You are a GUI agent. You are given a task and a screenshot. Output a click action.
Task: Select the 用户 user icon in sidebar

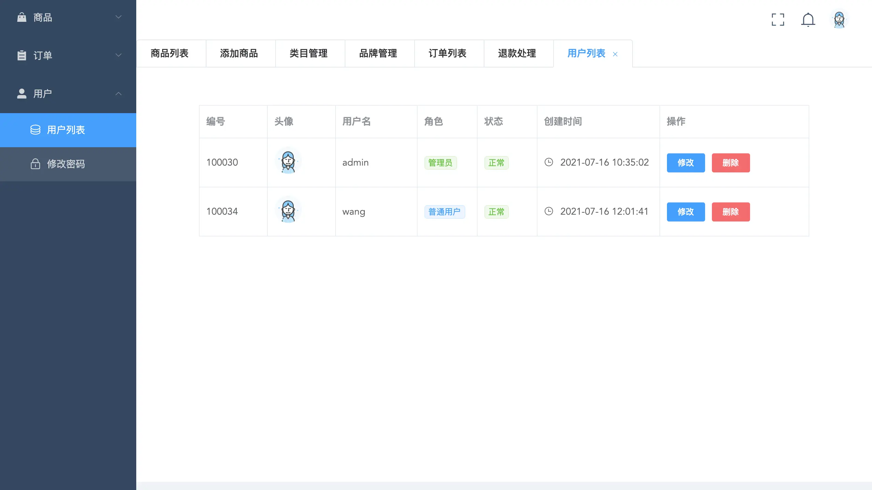tap(22, 93)
